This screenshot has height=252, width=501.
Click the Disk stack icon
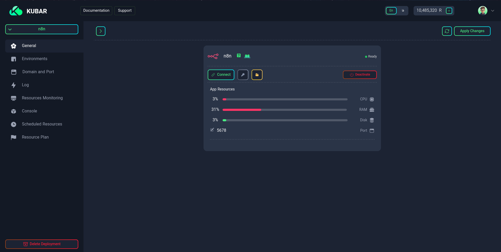pyautogui.click(x=372, y=120)
